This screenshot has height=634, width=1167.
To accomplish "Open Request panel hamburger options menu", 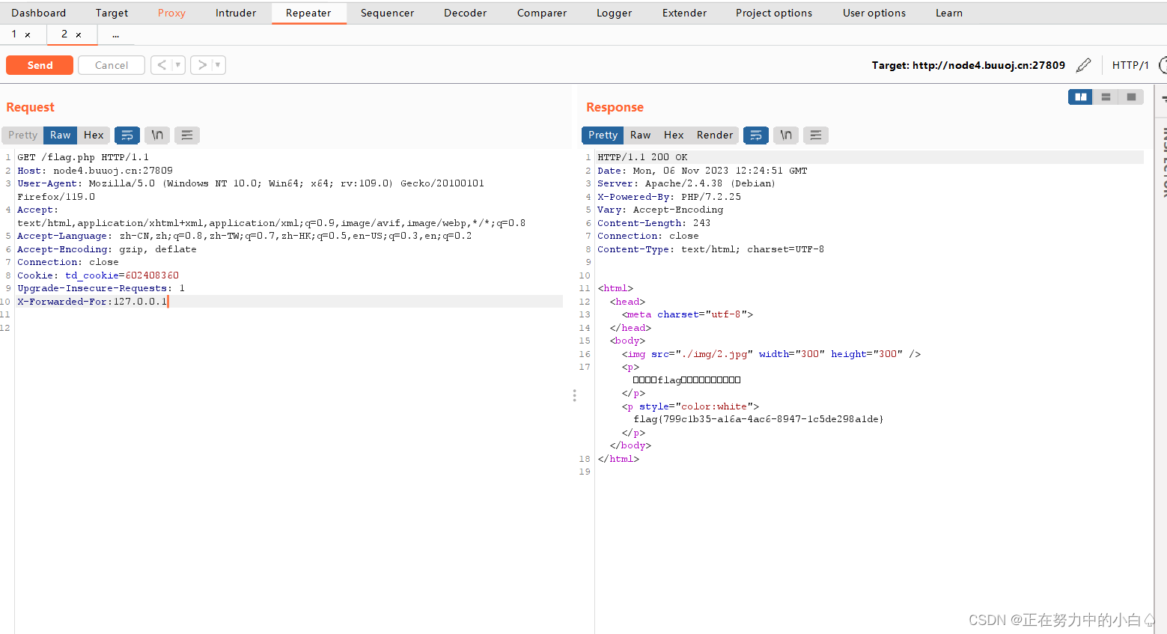I will [x=187, y=135].
